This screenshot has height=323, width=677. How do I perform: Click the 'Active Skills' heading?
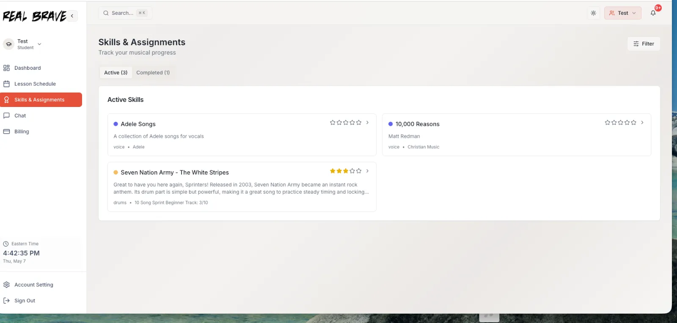(x=126, y=100)
